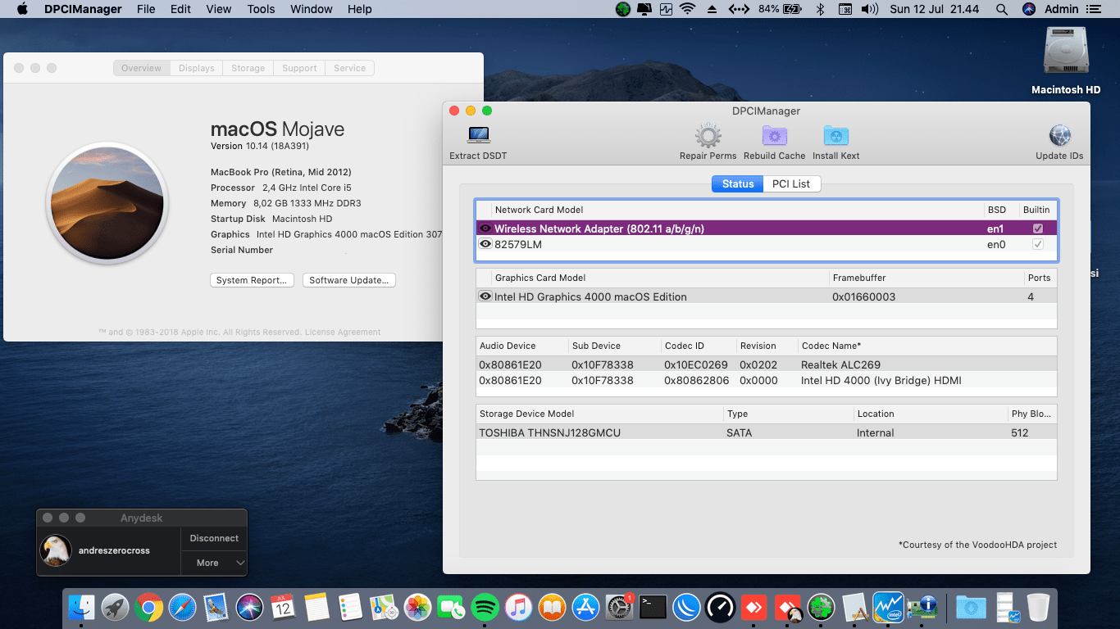Launch Terminal from the Dock
This screenshot has width=1120, height=629.
(x=653, y=607)
